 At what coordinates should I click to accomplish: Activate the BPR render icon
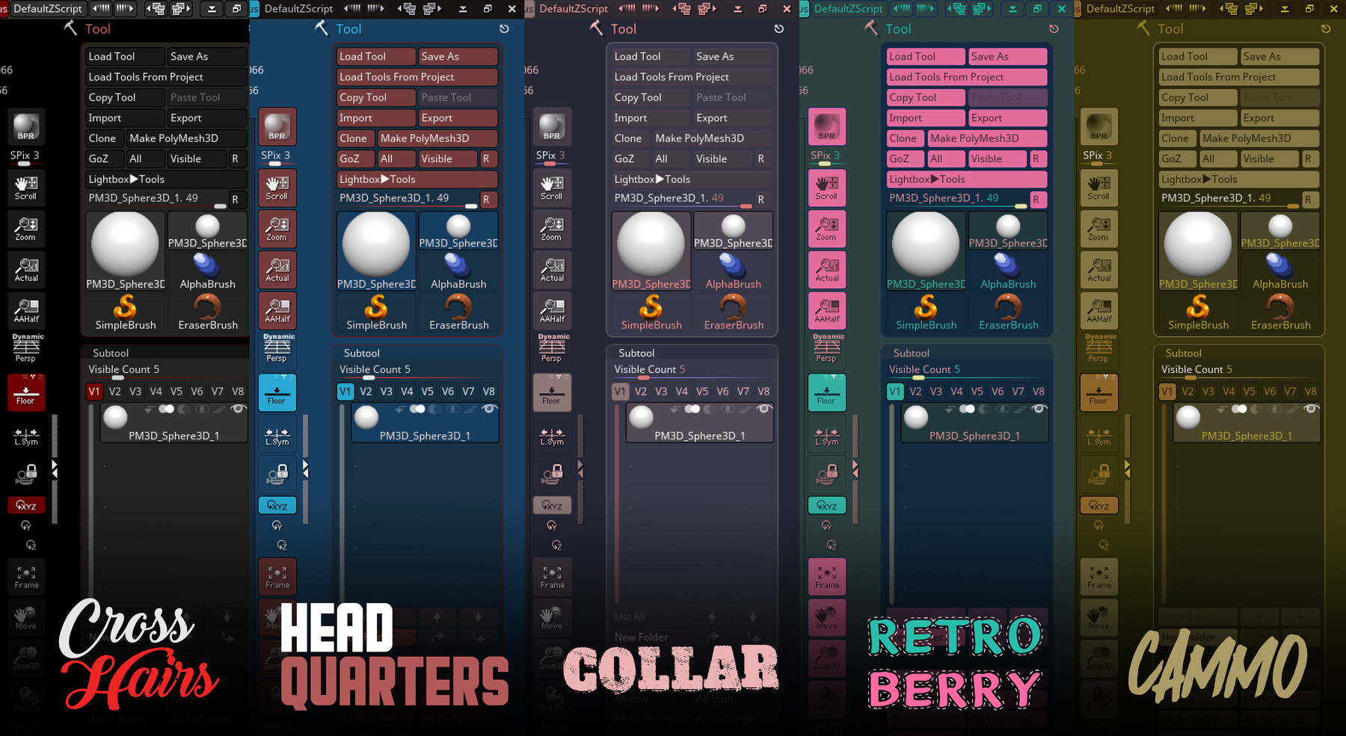[25, 127]
